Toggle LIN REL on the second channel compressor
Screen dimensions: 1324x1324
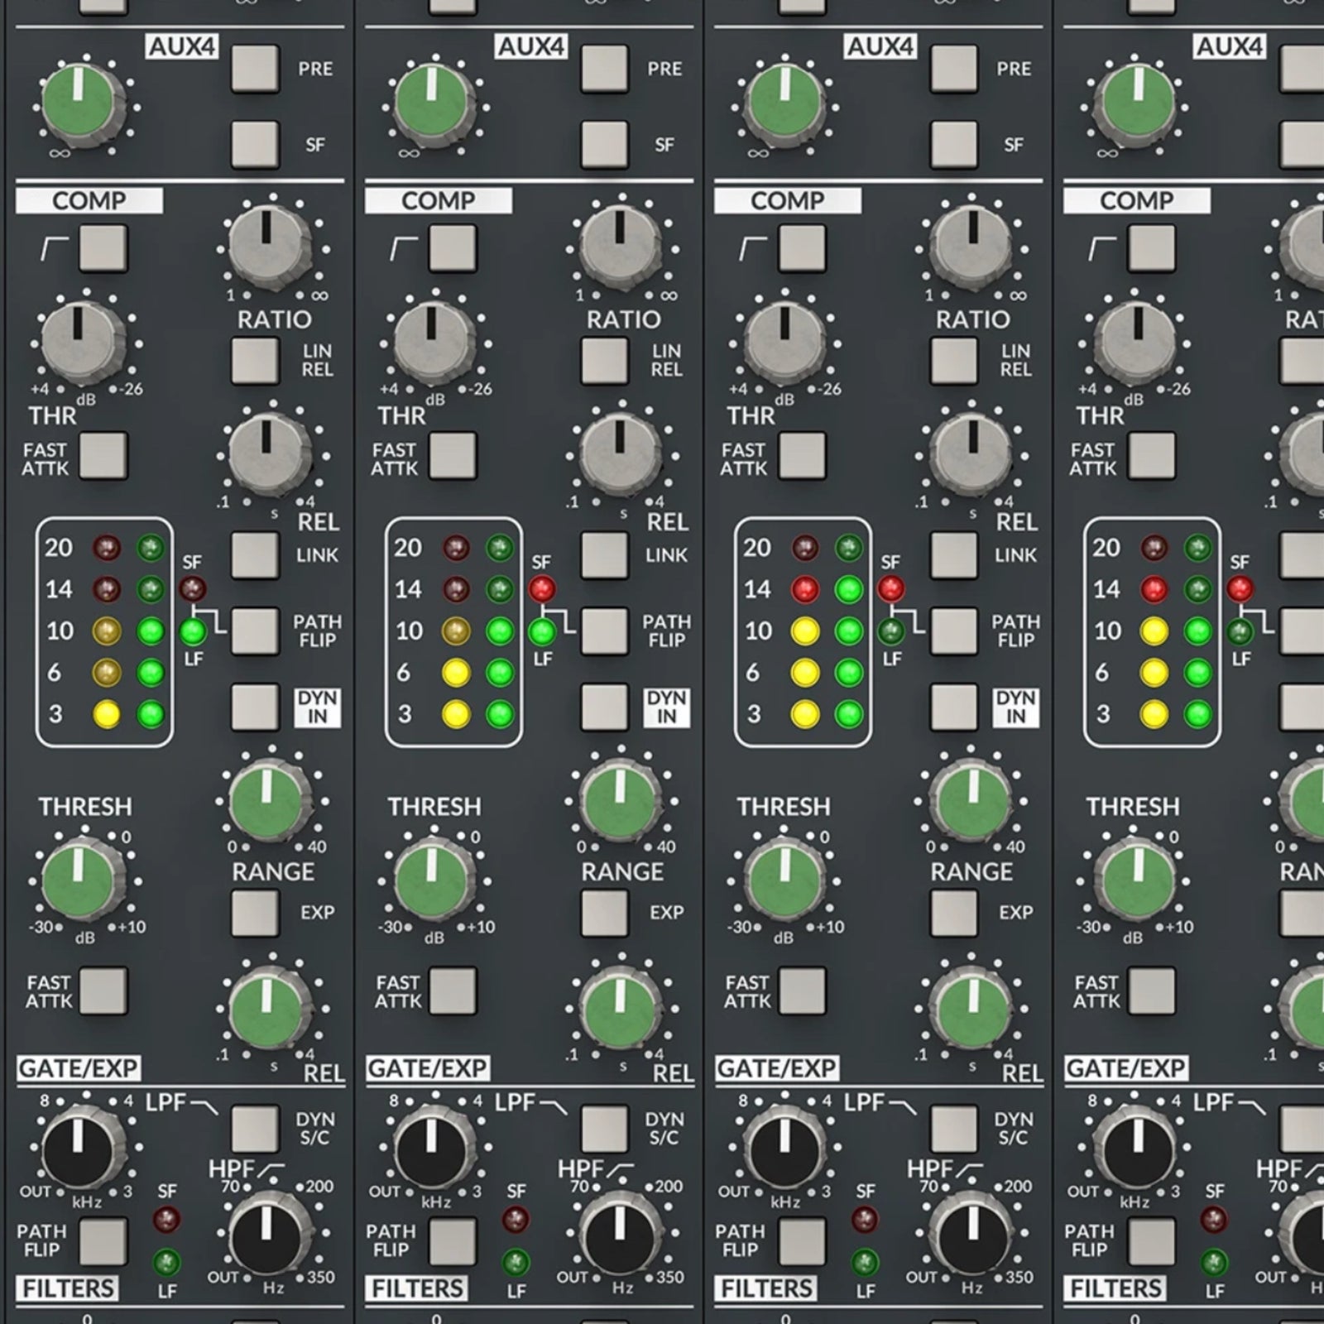(604, 360)
